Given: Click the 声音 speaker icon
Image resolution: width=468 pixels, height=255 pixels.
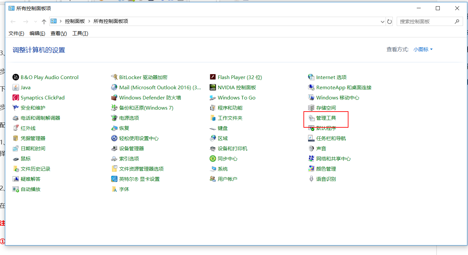Looking at the screenshot, I should click(x=311, y=149).
